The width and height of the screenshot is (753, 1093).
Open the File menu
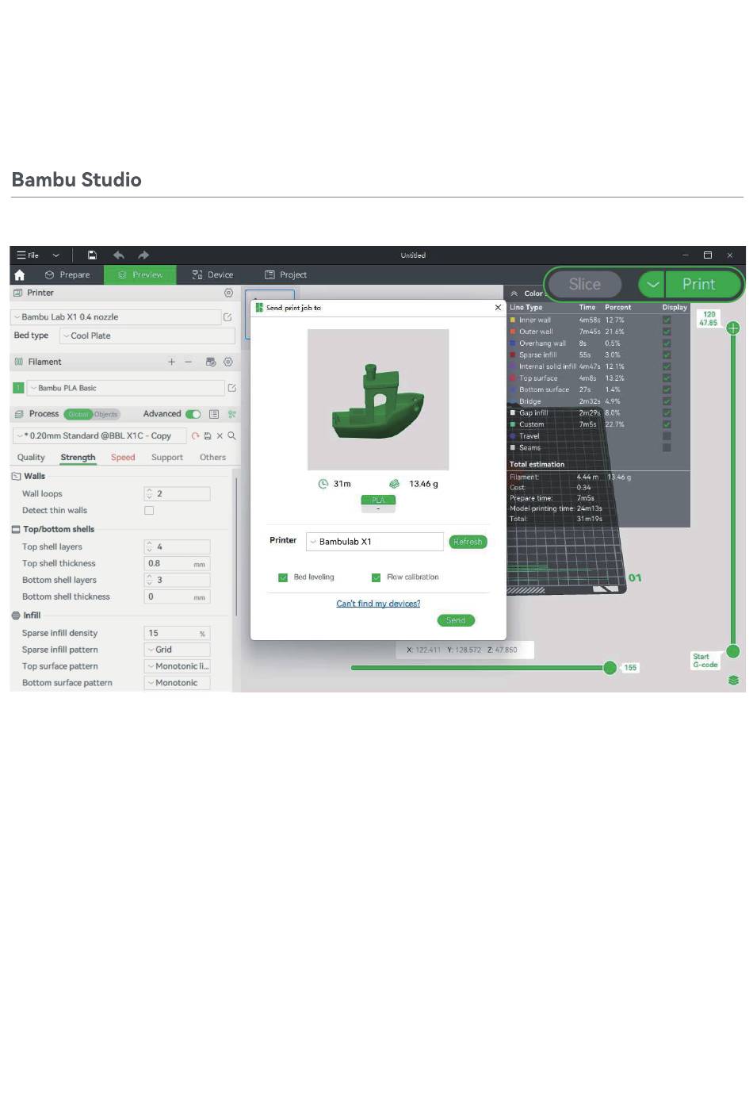click(29, 255)
